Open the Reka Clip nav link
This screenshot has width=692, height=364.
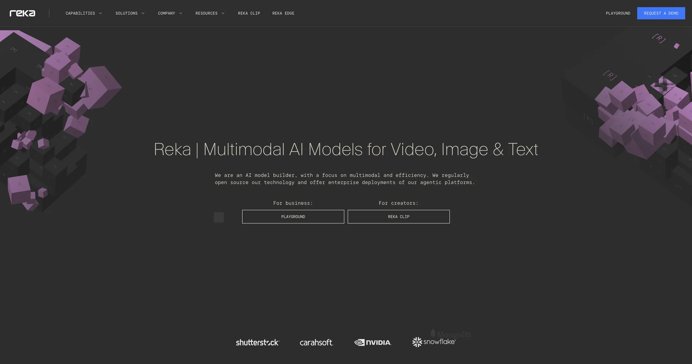click(249, 13)
